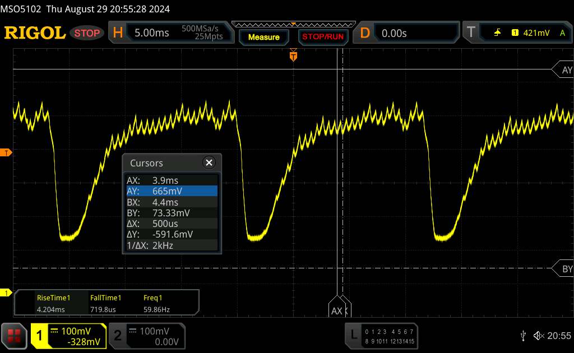Click the channel 1 ground reference marker
Viewport: 574px width, 353px height.
(6, 292)
